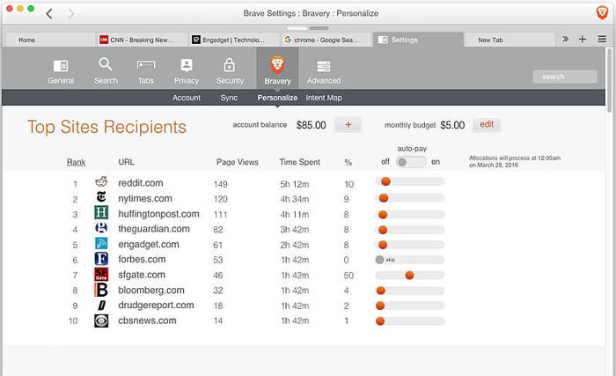This screenshot has width=616, height=376.
Task: Click the forbes.com skip toggle
Action: pos(379,260)
